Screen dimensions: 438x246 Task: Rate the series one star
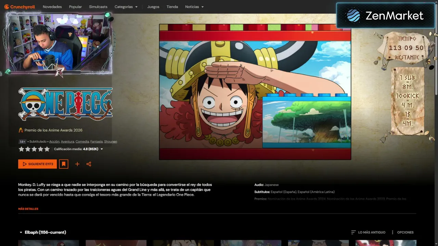coord(22,149)
